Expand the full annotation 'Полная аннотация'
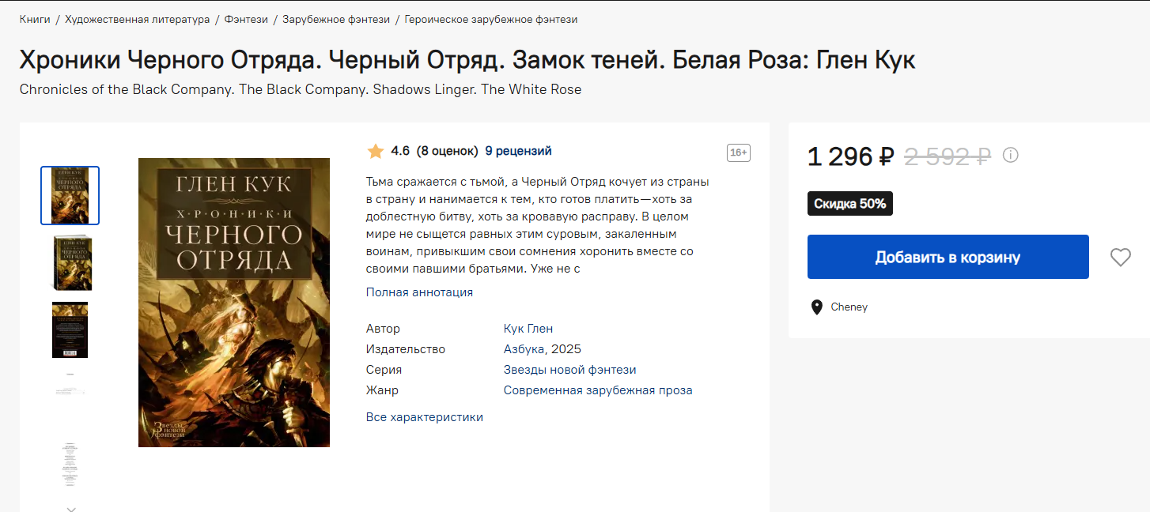Viewport: 1150px width, 512px height. click(419, 292)
